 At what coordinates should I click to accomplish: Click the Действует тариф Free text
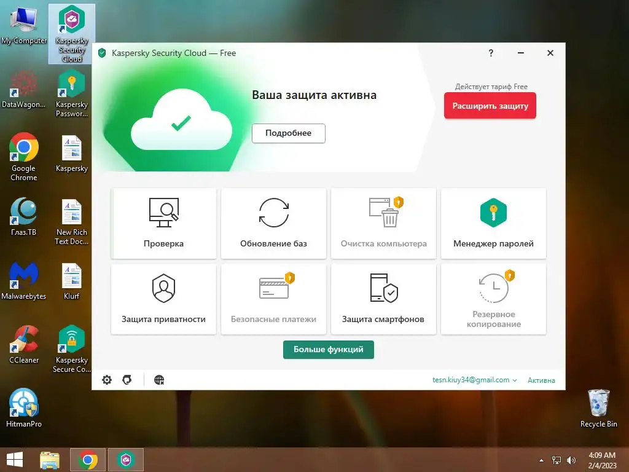pyautogui.click(x=491, y=87)
